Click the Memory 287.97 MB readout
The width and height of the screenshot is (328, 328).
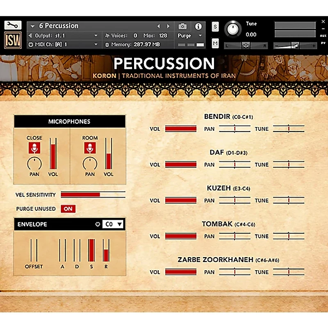147,45
